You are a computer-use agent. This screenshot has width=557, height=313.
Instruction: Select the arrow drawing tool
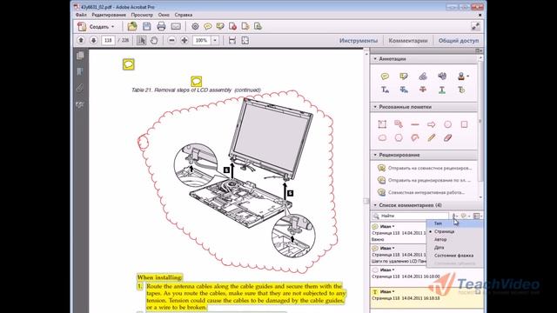coord(432,124)
